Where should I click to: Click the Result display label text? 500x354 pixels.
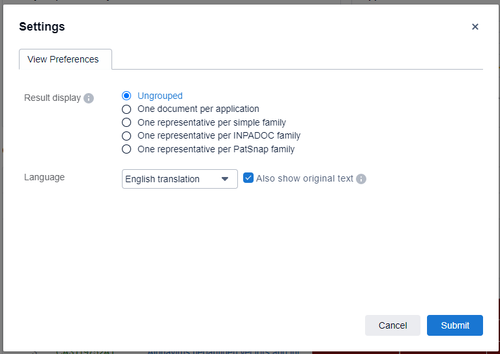click(x=52, y=98)
